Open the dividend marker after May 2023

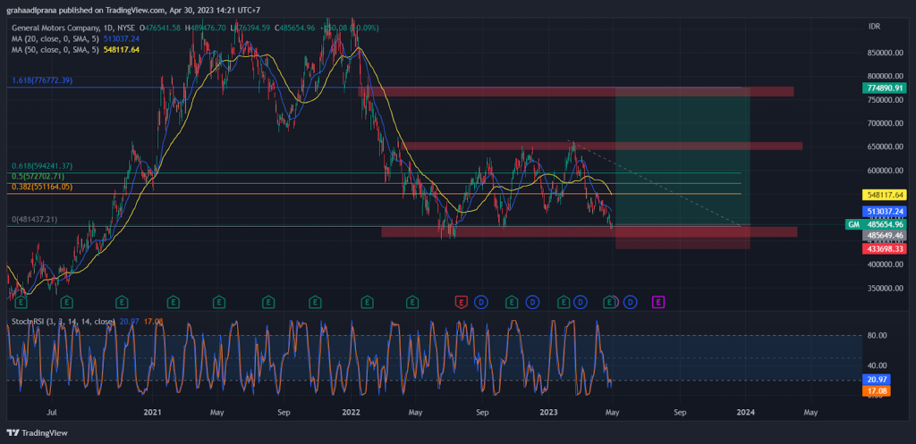[x=630, y=302]
